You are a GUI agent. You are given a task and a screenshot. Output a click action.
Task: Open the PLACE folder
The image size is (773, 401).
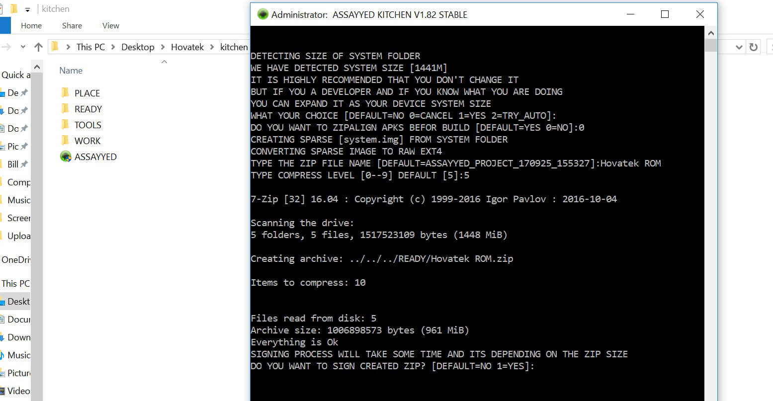pyautogui.click(x=86, y=93)
